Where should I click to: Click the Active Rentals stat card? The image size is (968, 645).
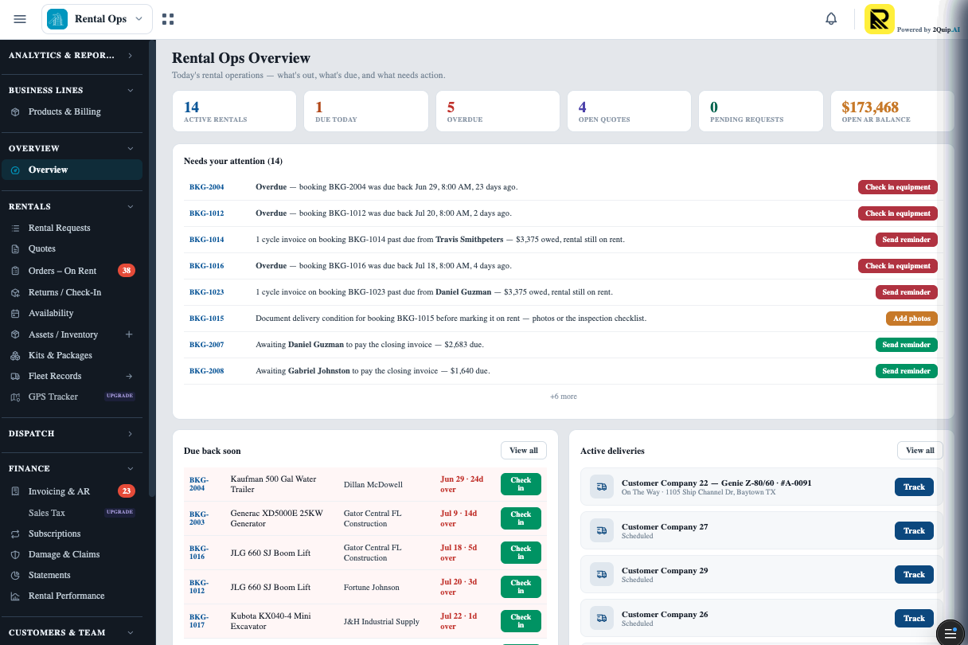(235, 111)
